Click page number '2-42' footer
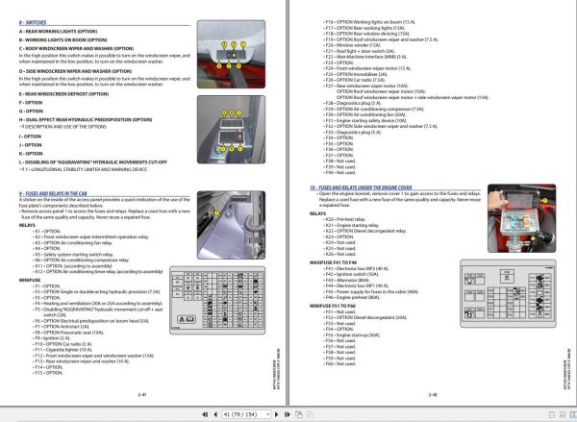577x422 pixels. pos(433,394)
